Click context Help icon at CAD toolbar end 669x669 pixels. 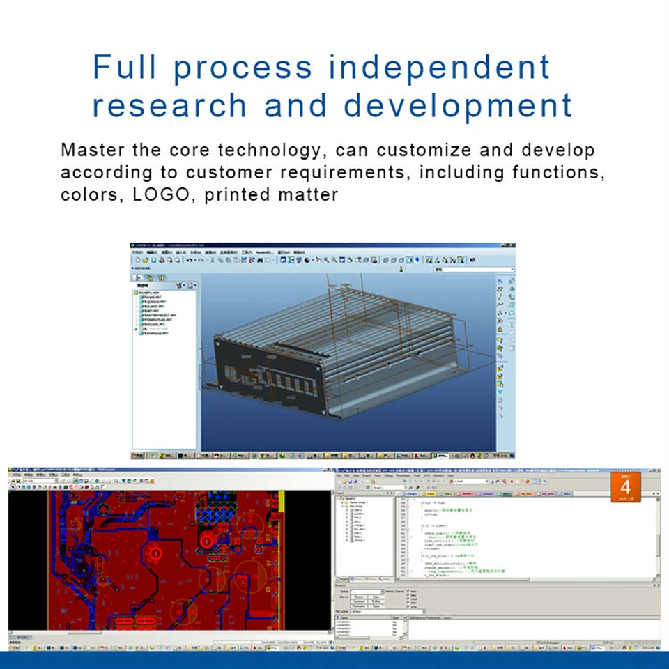tap(472, 260)
